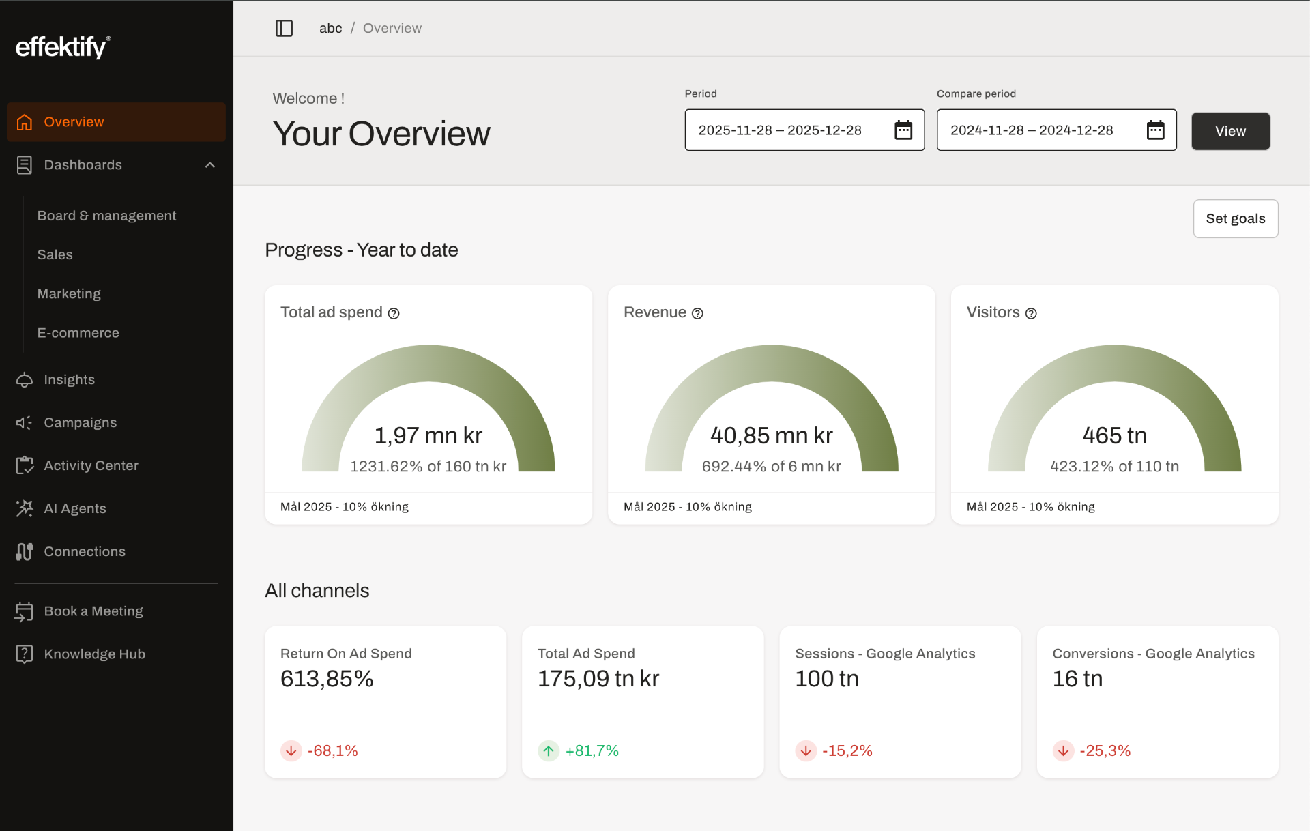Open AI Agents sparkle icon

[x=25, y=508]
